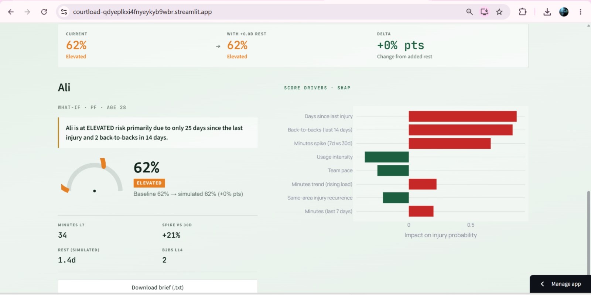Click the address bar URL field
The image size is (591, 295).
pos(142,12)
